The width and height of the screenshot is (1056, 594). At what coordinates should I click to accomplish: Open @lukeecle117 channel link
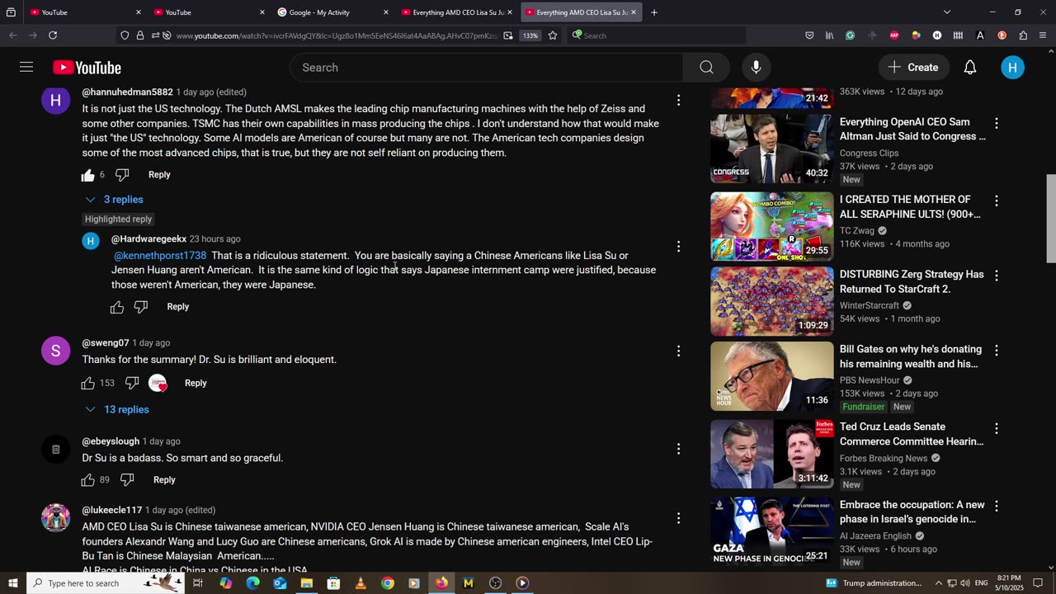pos(112,510)
